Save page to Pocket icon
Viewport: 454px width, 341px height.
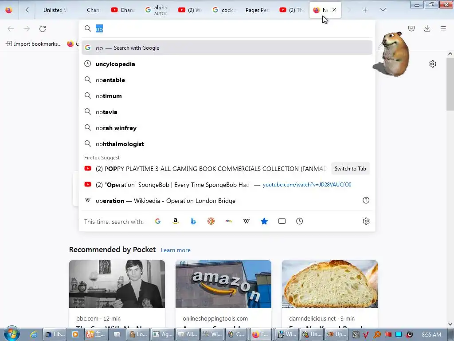point(411,28)
